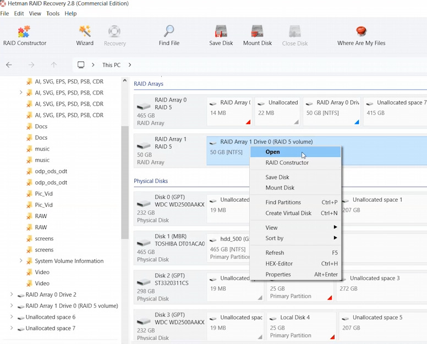The width and height of the screenshot is (427, 344).
Task: Go forward with the right arrow
Action: pos(31,65)
